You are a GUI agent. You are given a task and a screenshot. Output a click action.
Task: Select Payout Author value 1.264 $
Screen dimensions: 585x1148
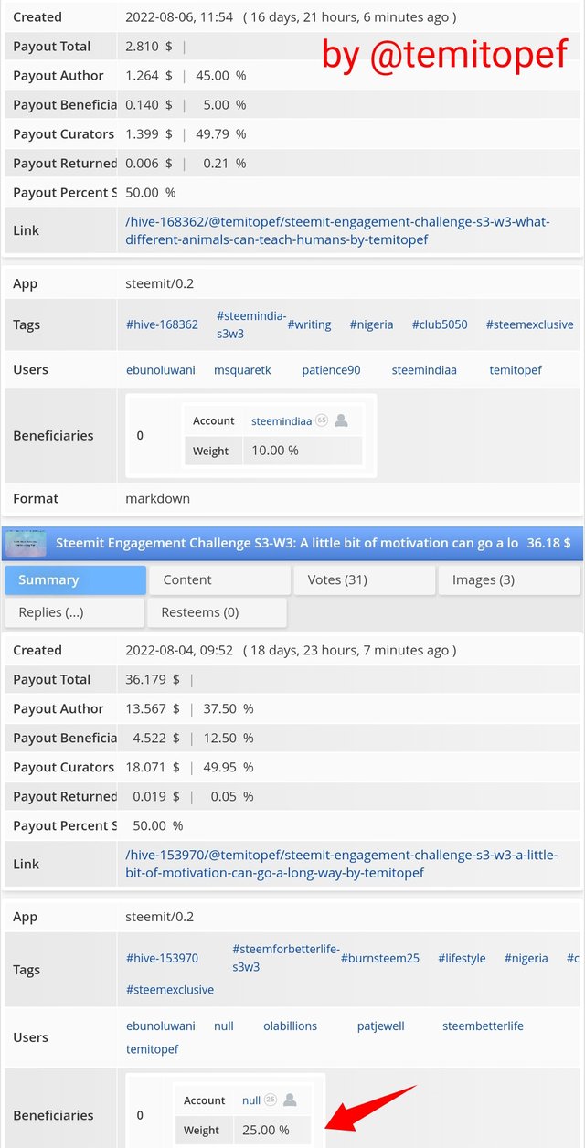pyautogui.click(x=149, y=75)
